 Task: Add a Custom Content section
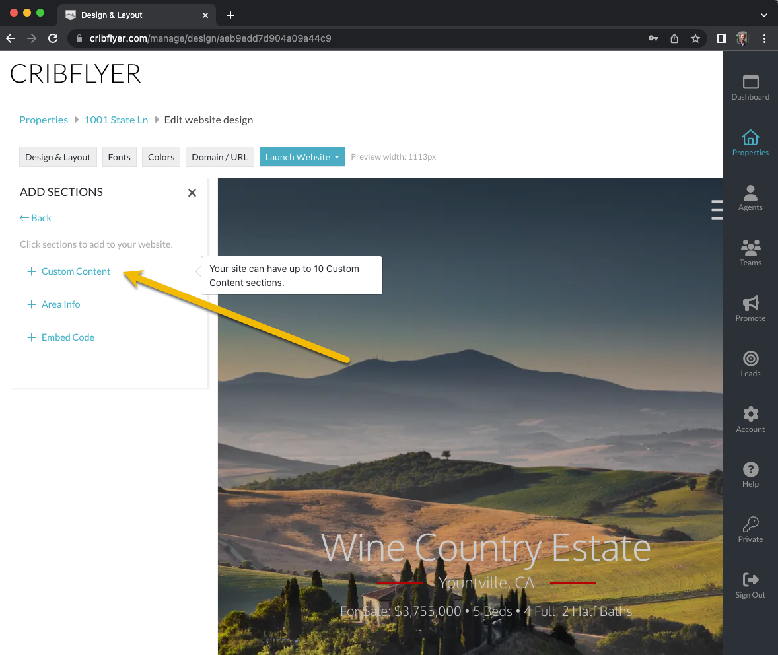tap(107, 271)
